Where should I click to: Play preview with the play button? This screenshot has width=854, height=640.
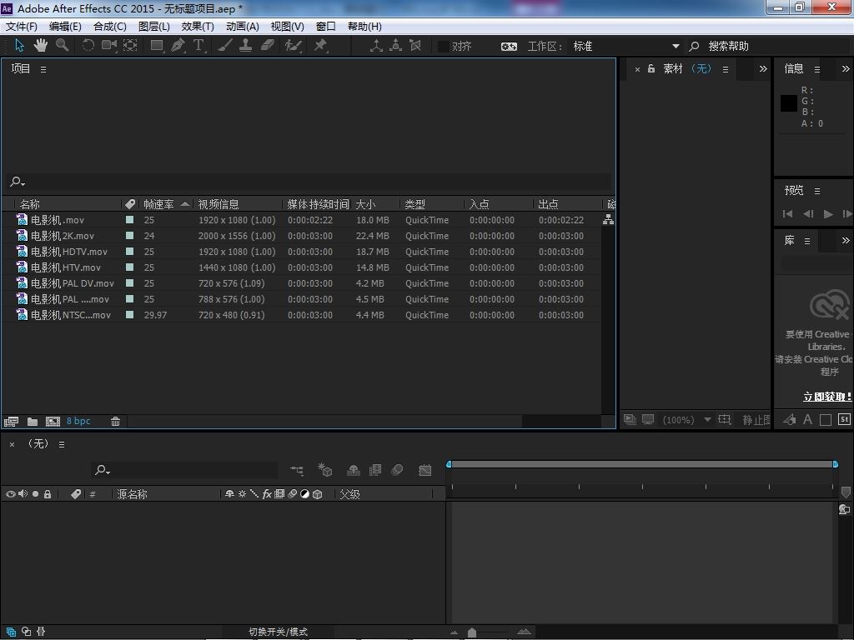point(828,214)
